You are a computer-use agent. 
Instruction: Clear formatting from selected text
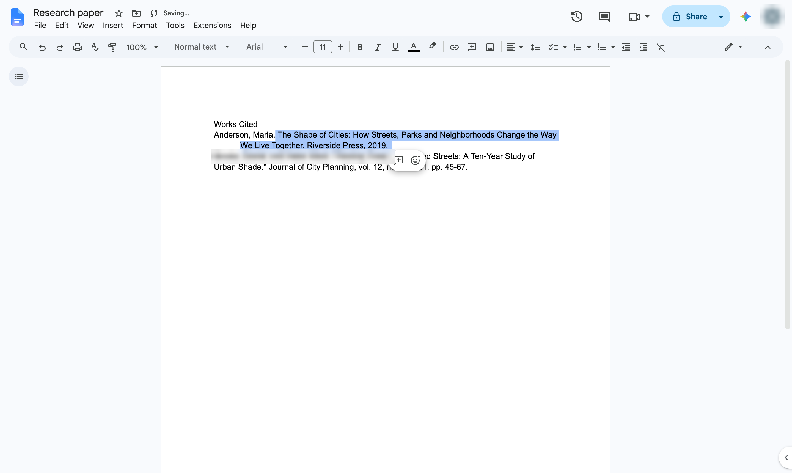coord(661,47)
